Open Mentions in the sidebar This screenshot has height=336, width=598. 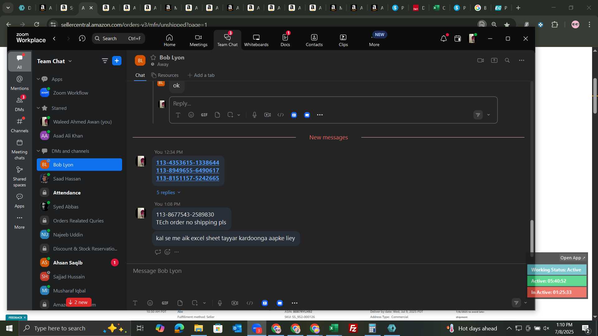(x=20, y=83)
